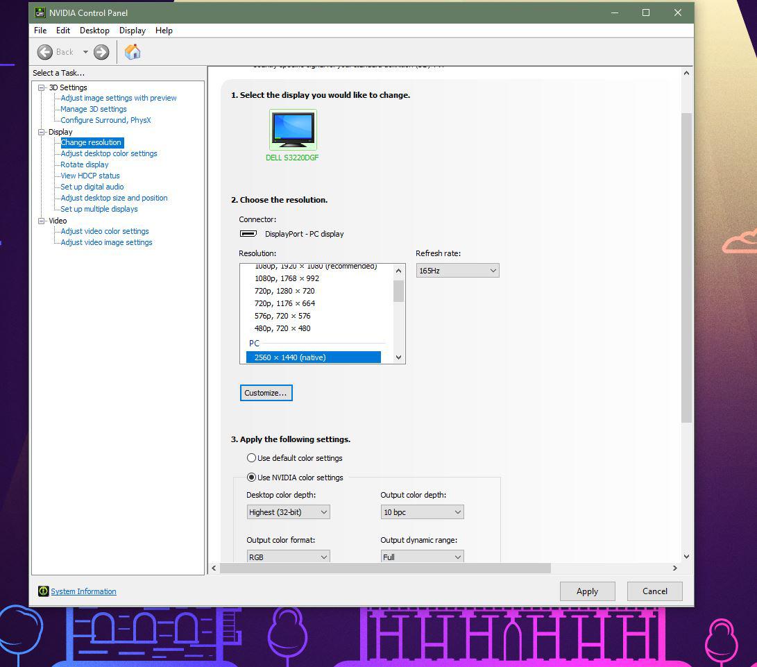This screenshot has width=757, height=667.
Task: Open the Output color depth dropdown
Action: point(422,512)
